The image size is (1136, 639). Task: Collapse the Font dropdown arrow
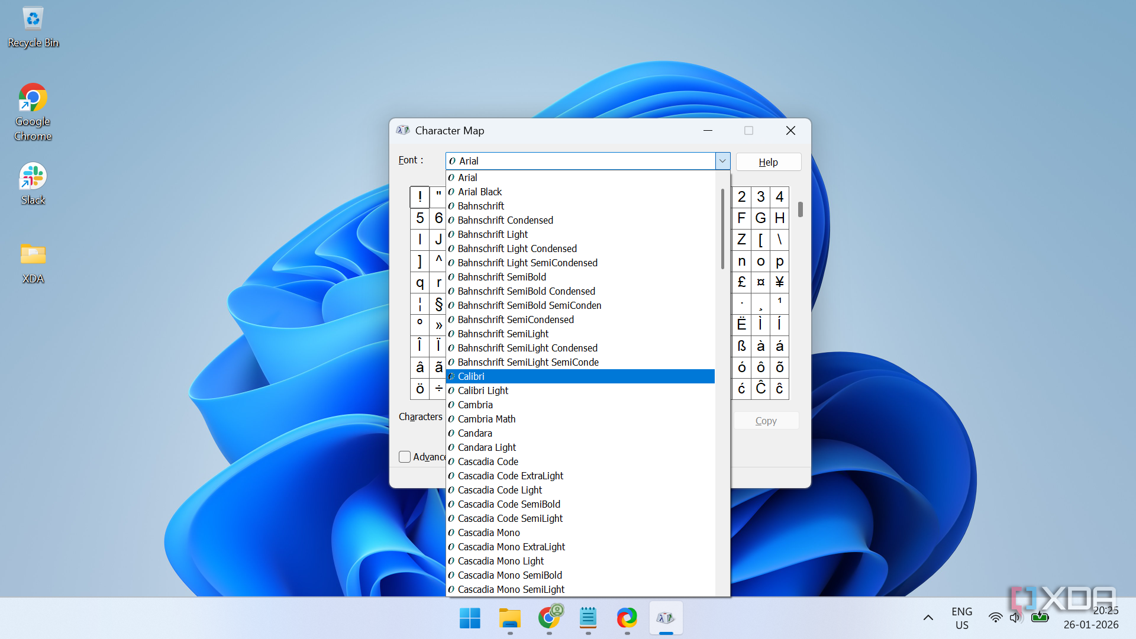tap(722, 161)
